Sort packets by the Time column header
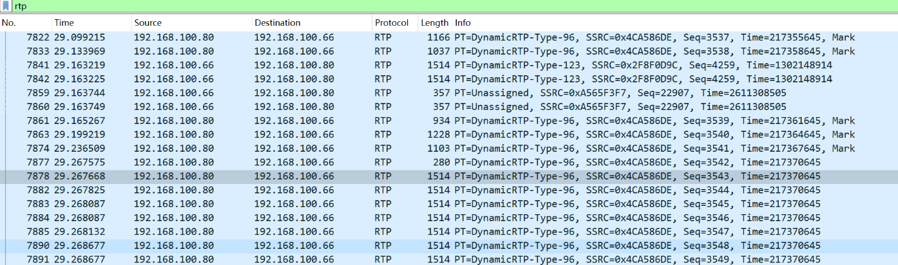Screen dimensions: 898x265 (x=91, y=23)
